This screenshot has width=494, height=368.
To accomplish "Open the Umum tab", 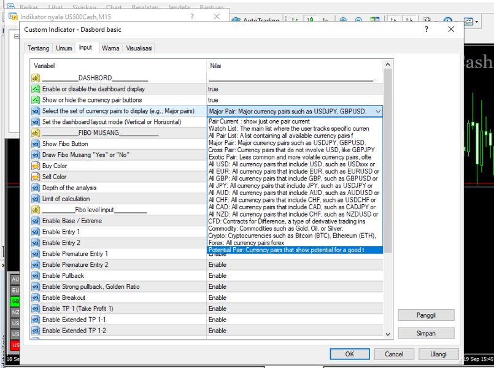I will 64,48.
